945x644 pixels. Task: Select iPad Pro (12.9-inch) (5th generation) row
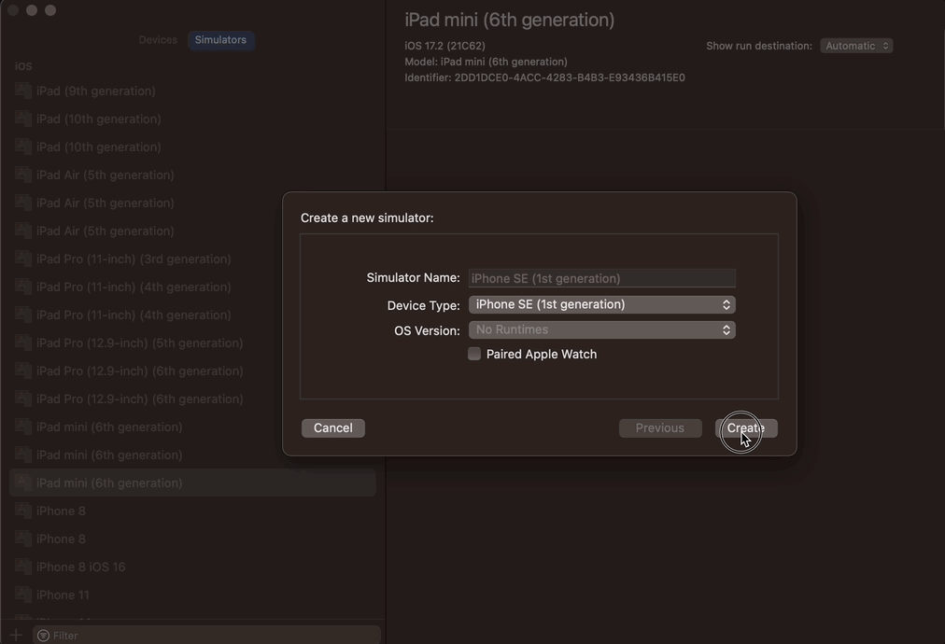(x=193, y=343)
